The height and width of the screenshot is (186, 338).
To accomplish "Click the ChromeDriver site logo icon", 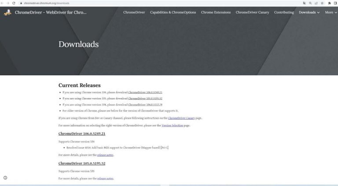I will click(7, 12).
